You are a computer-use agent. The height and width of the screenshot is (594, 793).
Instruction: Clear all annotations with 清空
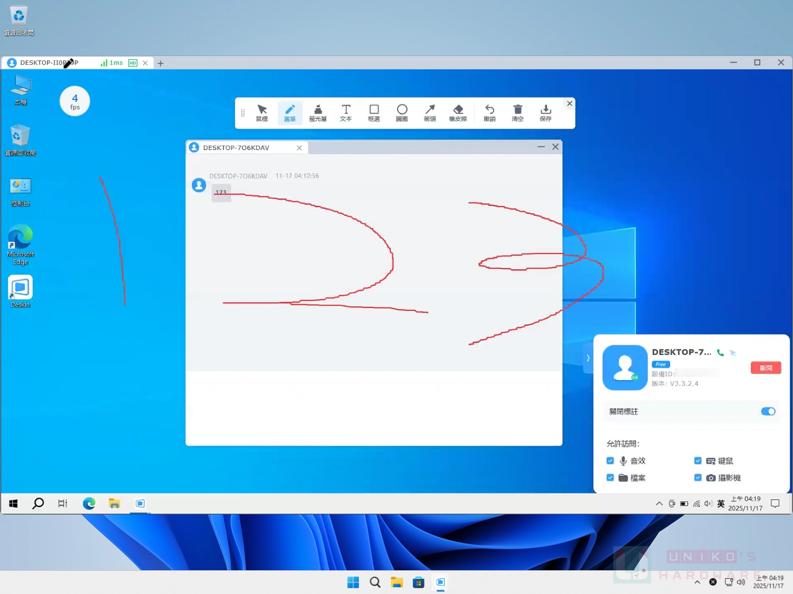[518, 112]
